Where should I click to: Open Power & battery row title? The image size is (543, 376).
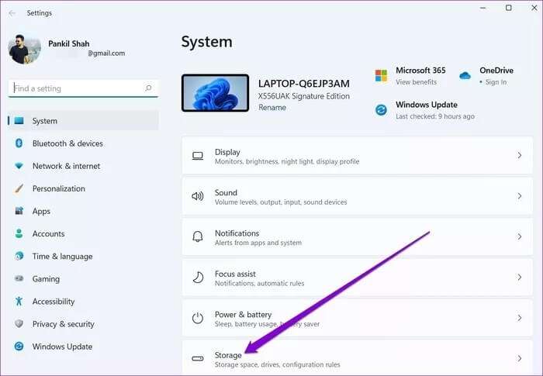pos(243,315)
